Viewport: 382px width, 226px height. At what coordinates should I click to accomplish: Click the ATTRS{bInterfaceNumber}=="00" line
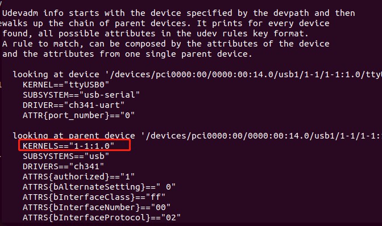[x=97, y=207]
